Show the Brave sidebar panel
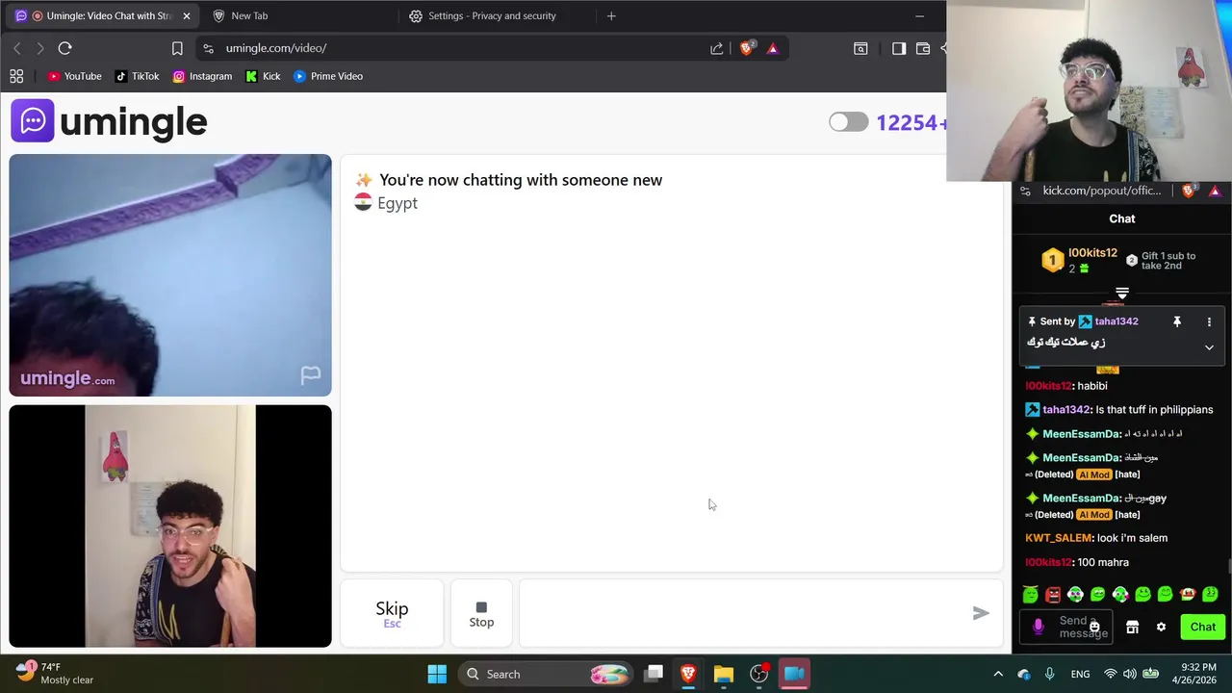Image resolution: width=1232 pixels, height=693 pixels. click(x=898, y=48)
